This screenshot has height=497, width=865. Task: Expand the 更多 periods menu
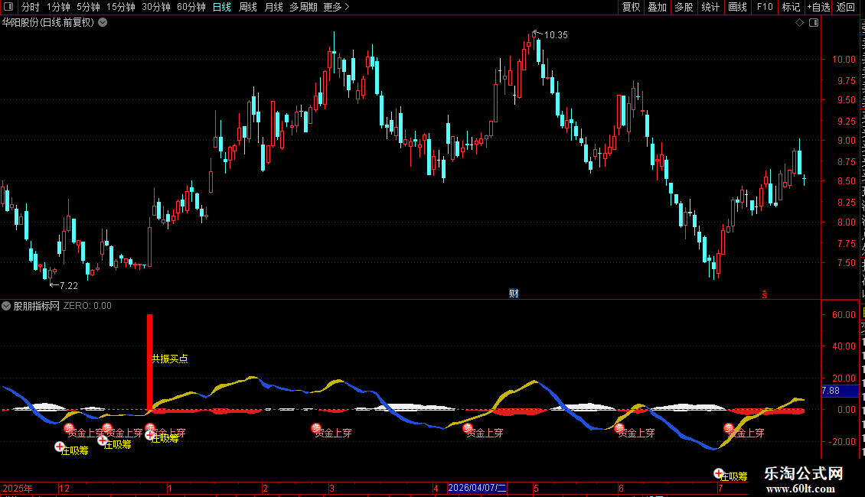pyautogui.click(x=337, y=7)
